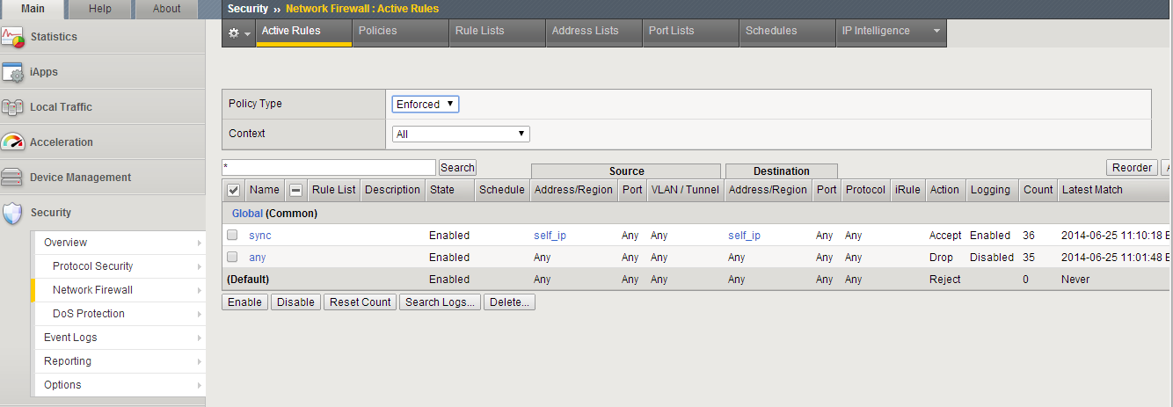Screen dimensions: 1173x407
Task: Click the iApps gear icon
Action: (x=12, y=72)
